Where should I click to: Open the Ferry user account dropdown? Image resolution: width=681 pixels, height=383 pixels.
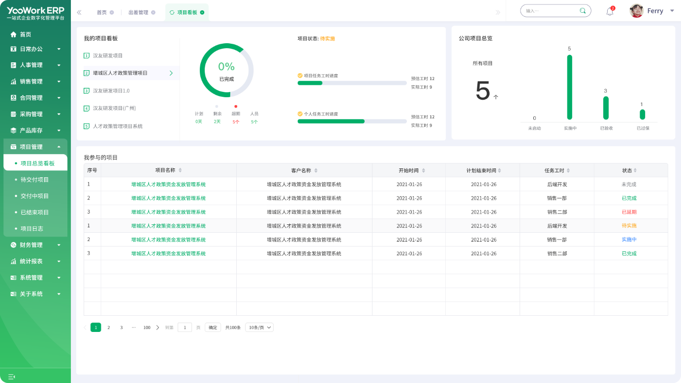coord(672,11)
